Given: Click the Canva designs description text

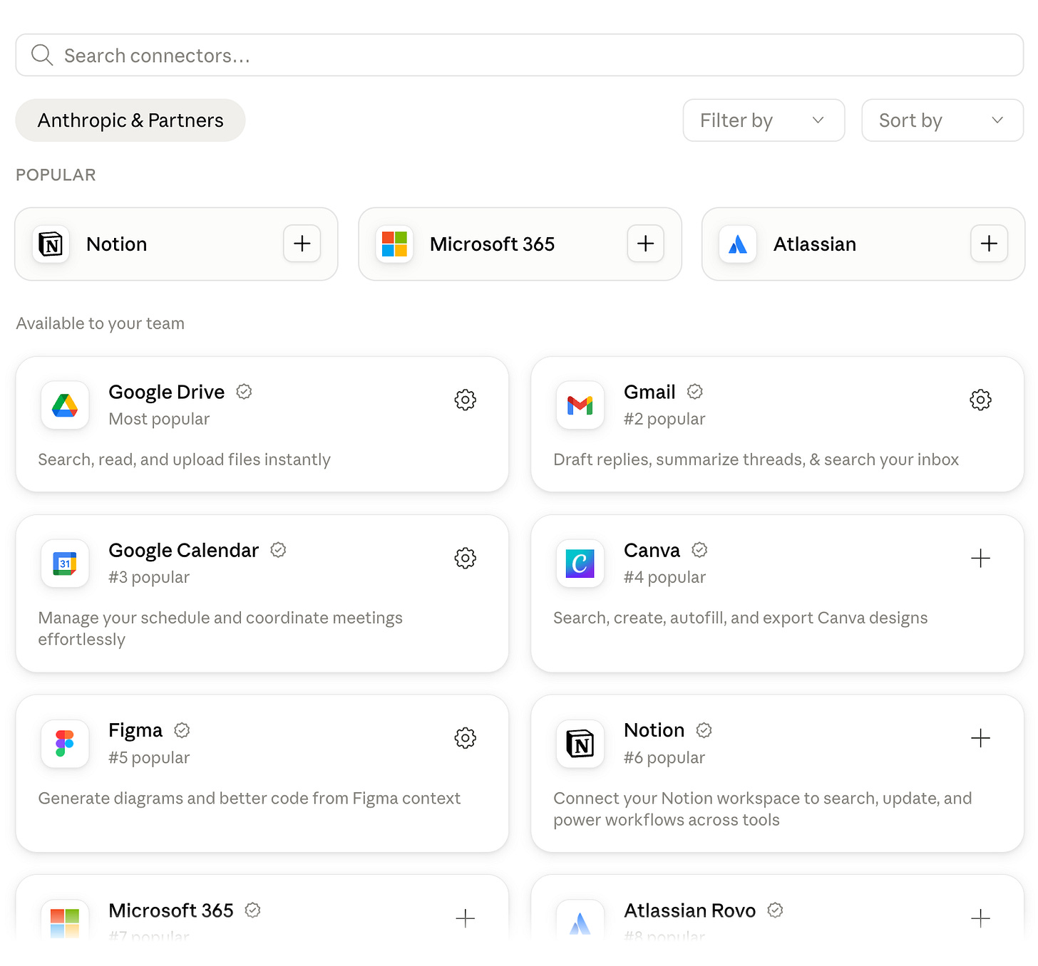Looking at the screenshot, I should click(741, 618).
